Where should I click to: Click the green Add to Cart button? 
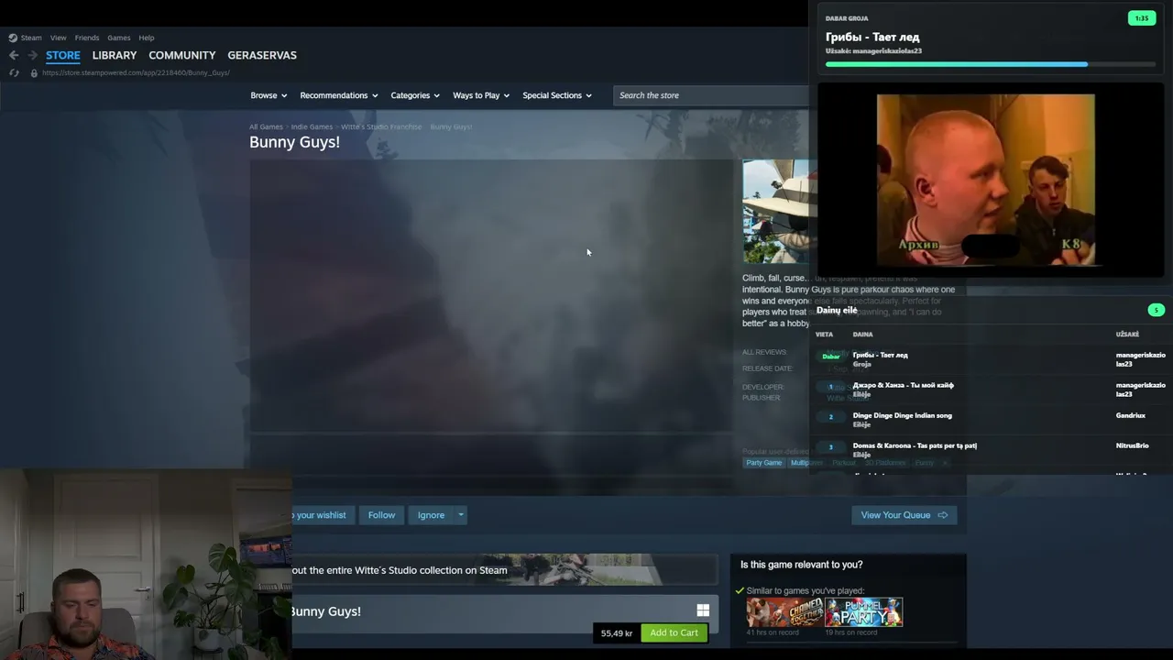tap(674, 632)
